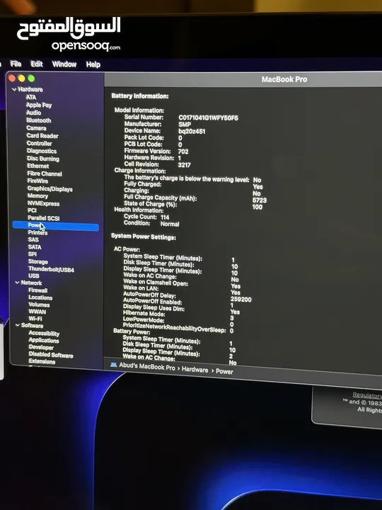Click the Cycle Count value 114
Viewport: 382px width, 510px height.
click(x=165, y=217)
